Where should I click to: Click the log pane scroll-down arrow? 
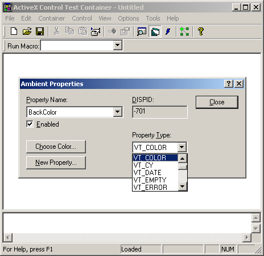(x=256, y=229)
